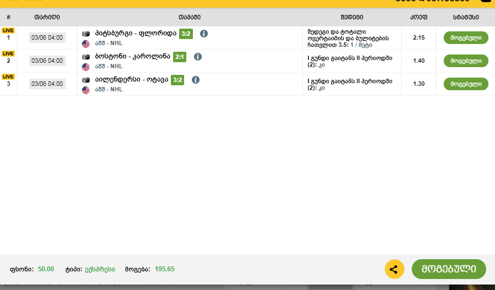Click score 3:2 for პიტსბურგი - ფლორიდა
Image resolution: width=495 pixels, height=290 pixels.
click(186, 34)
